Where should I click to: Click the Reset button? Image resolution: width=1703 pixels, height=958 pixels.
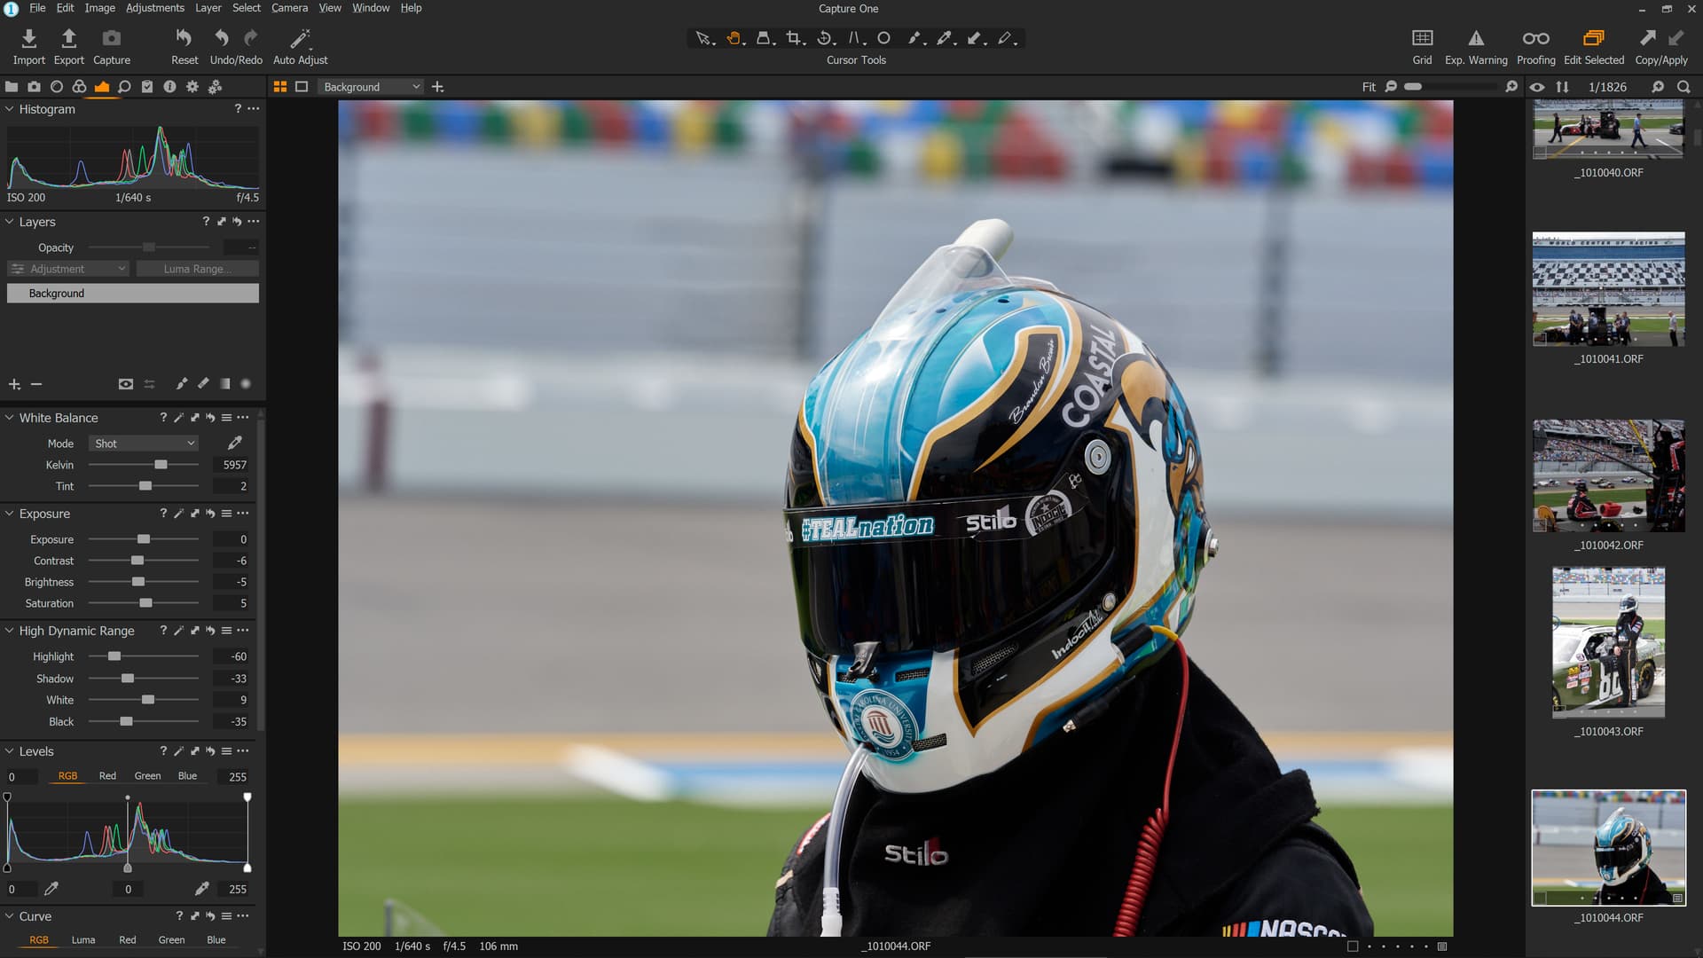(184, 38)
